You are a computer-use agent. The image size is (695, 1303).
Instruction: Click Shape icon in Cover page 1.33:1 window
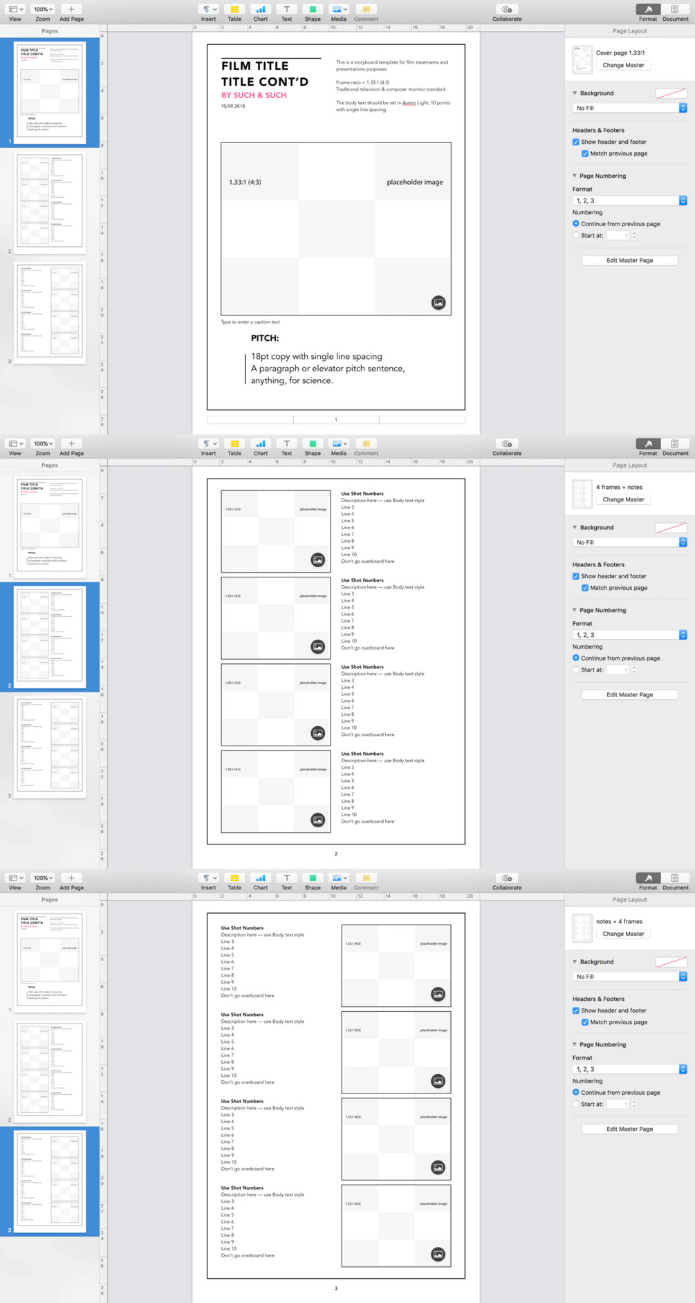coord(313,10)
